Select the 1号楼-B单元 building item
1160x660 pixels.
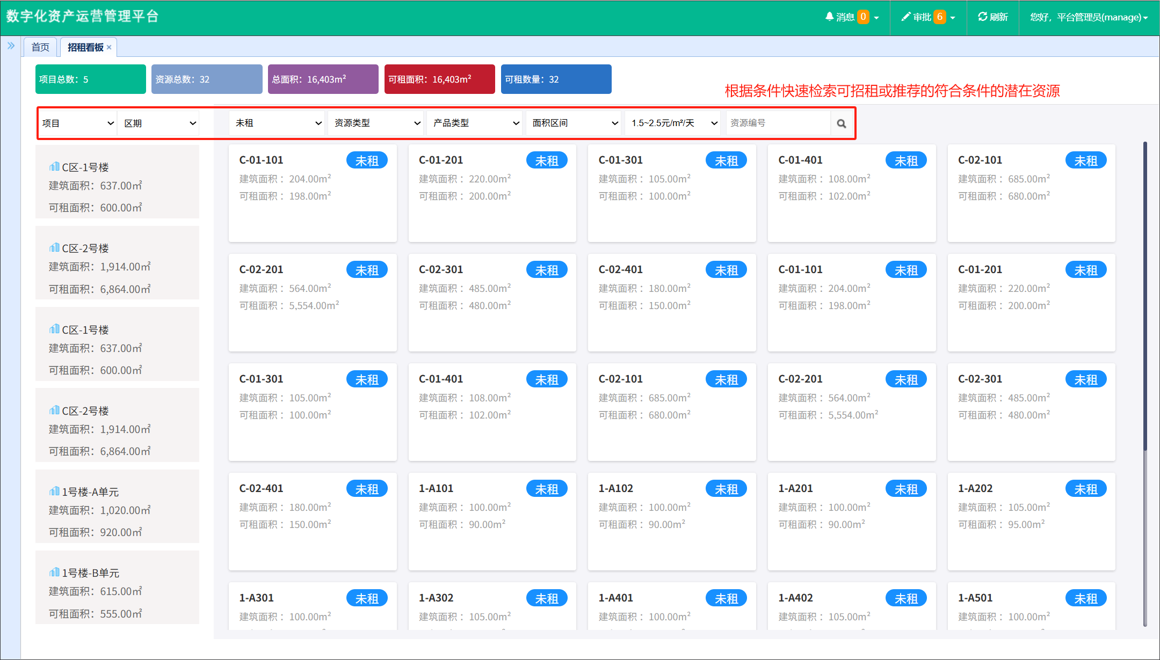tap(117, 587)
